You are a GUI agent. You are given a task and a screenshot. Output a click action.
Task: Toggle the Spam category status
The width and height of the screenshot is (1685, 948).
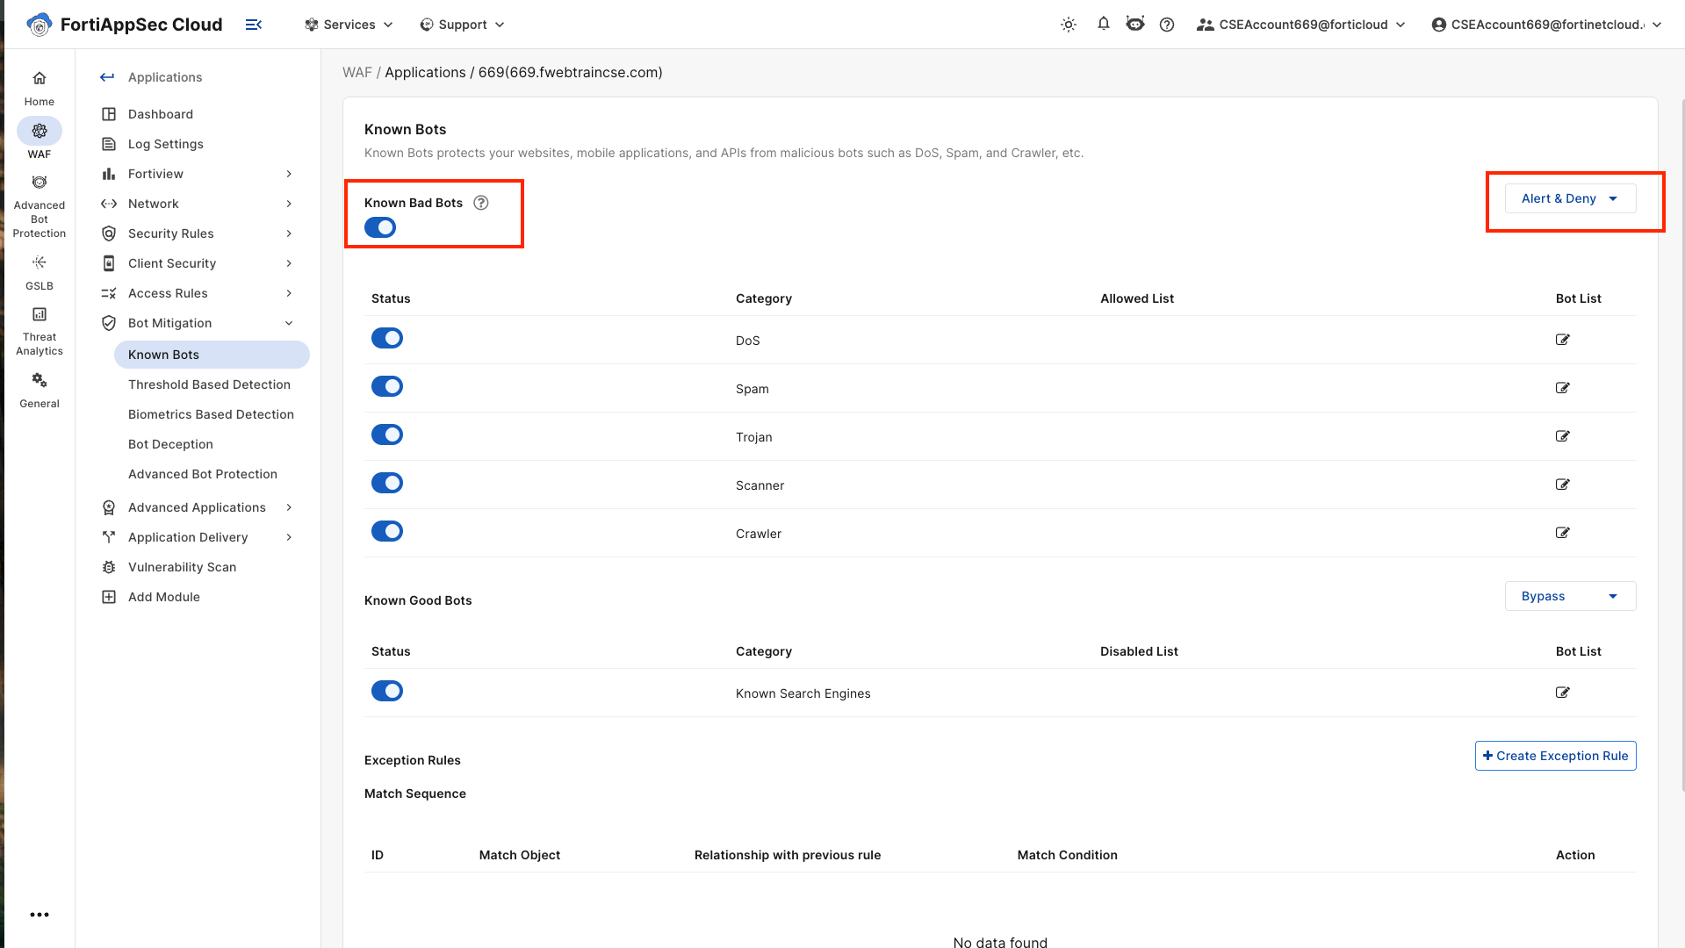(387, 386)
